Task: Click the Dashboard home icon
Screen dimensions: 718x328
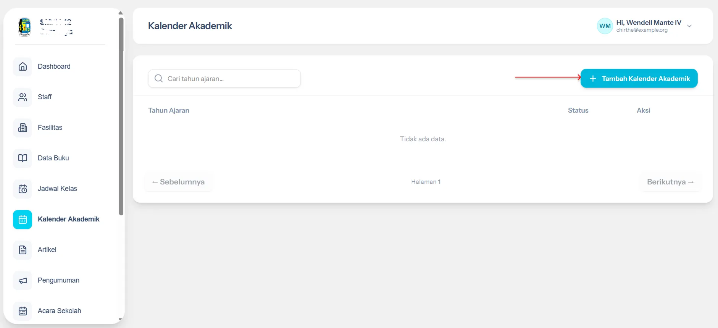Action: coord(23,66)
